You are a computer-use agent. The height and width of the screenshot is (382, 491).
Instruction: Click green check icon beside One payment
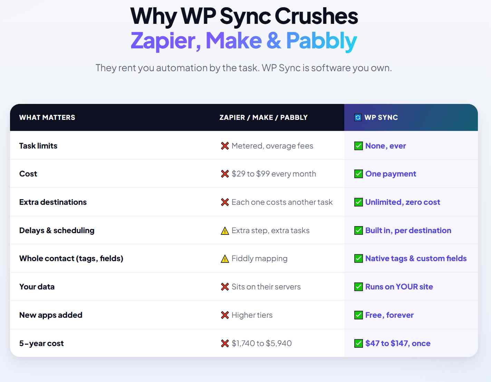(358, 174)
